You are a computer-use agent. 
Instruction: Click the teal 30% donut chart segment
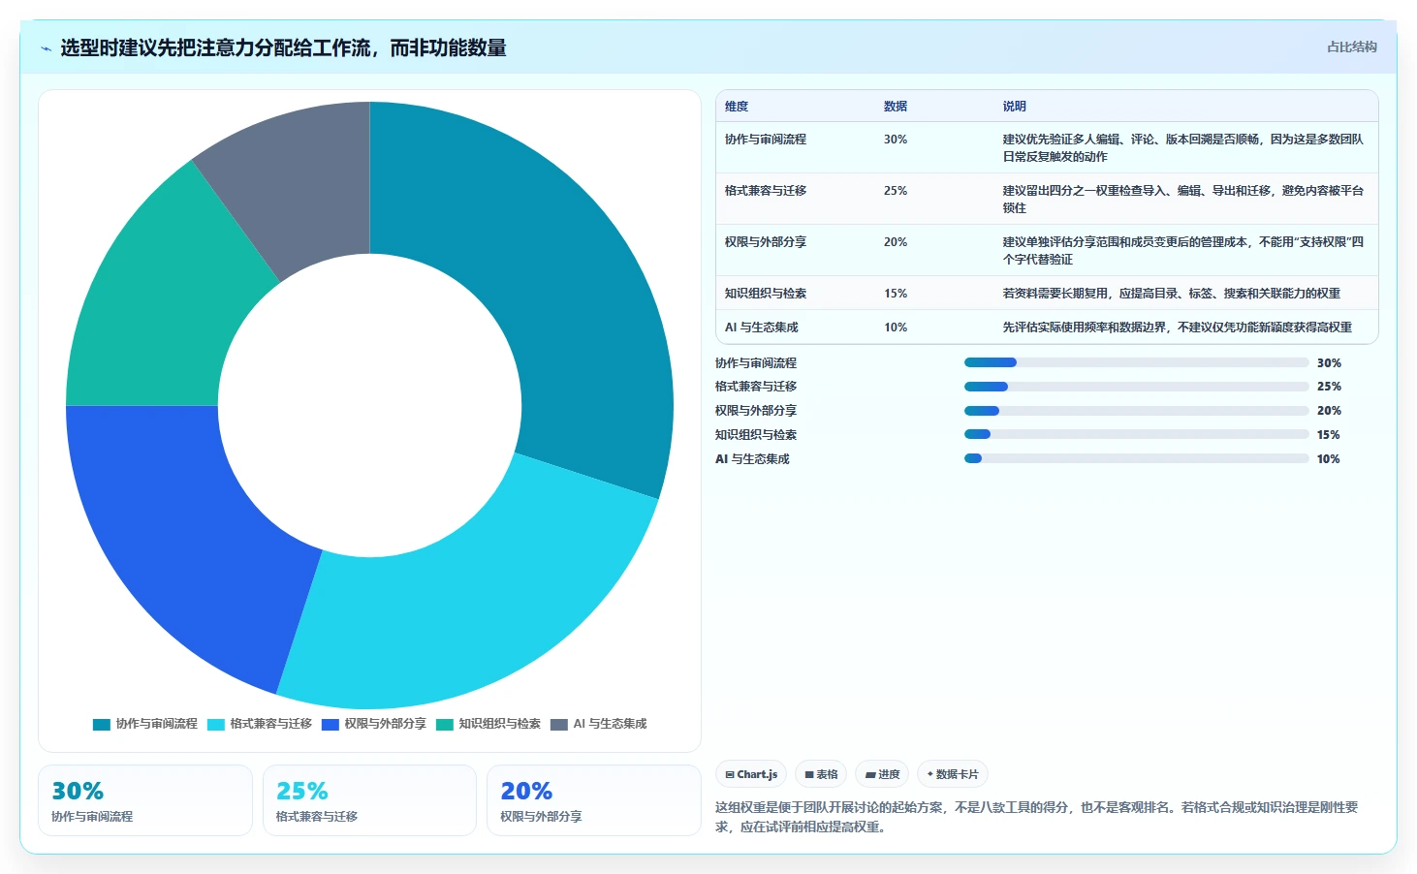coord(552,271)
